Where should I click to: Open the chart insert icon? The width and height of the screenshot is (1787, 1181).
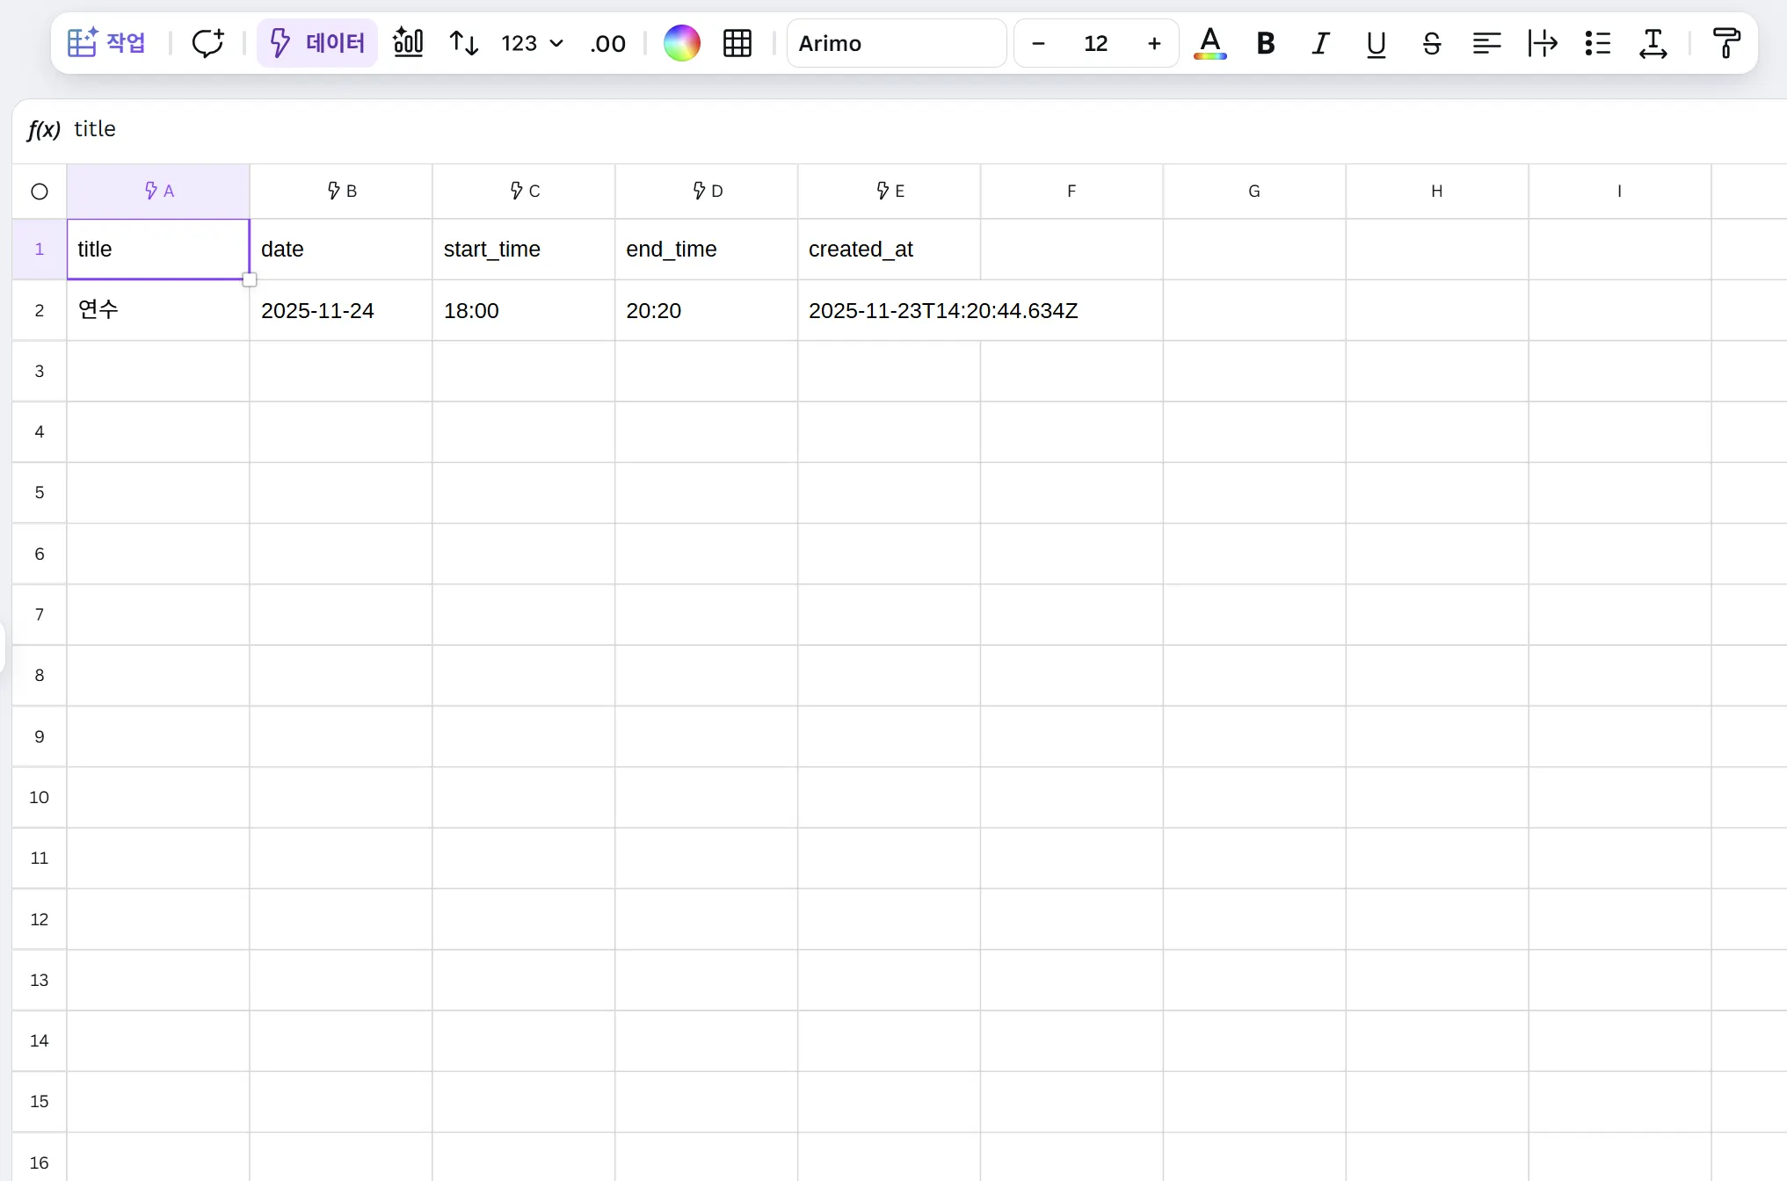pyautogui.click(x=408, y=43)
